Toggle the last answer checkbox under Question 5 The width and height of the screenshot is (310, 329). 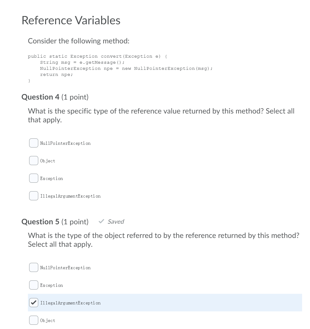tap(33, 320)
